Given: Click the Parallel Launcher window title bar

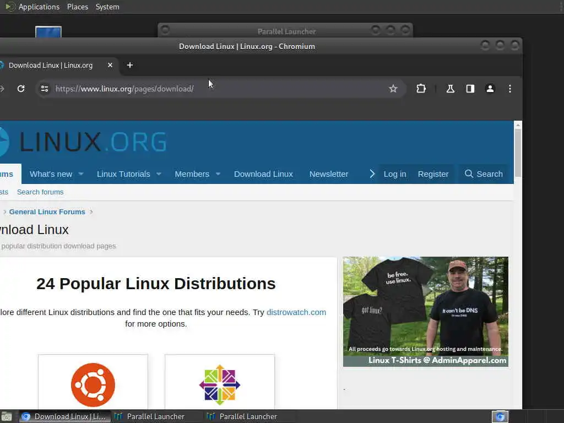Looking at the screenshot, I should point(286,31).
